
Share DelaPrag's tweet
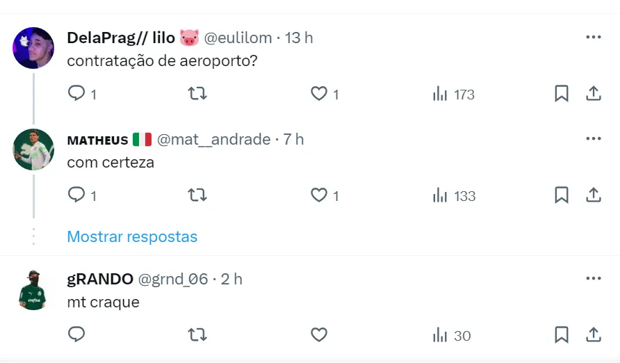[x=594, y=94]
